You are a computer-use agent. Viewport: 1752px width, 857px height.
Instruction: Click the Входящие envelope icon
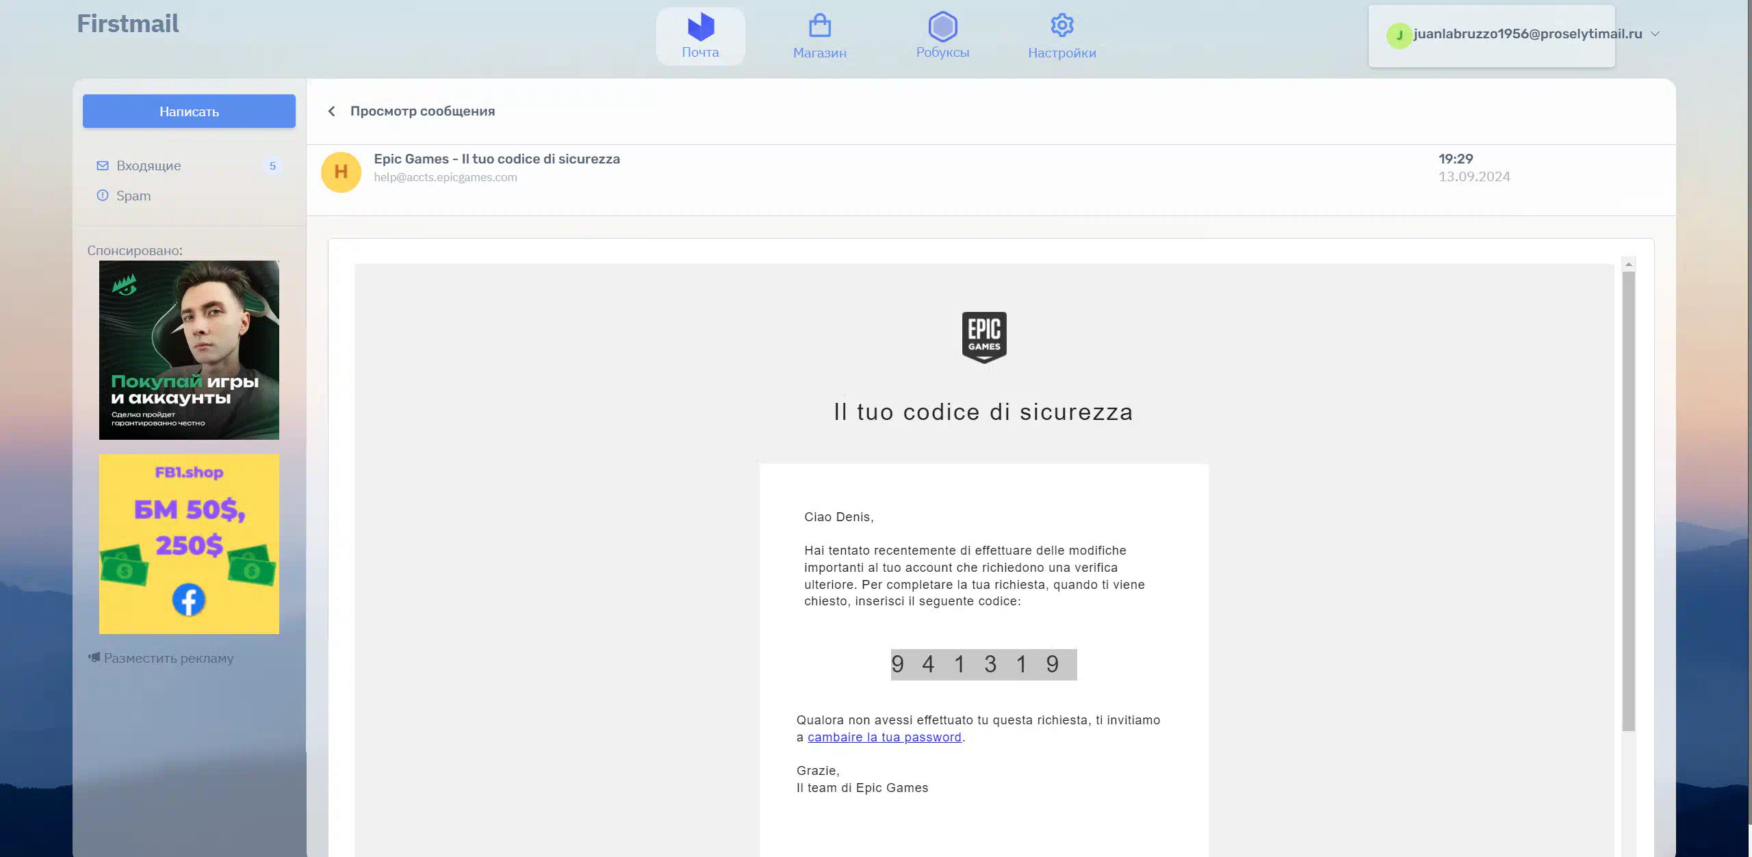coord(103,166)
